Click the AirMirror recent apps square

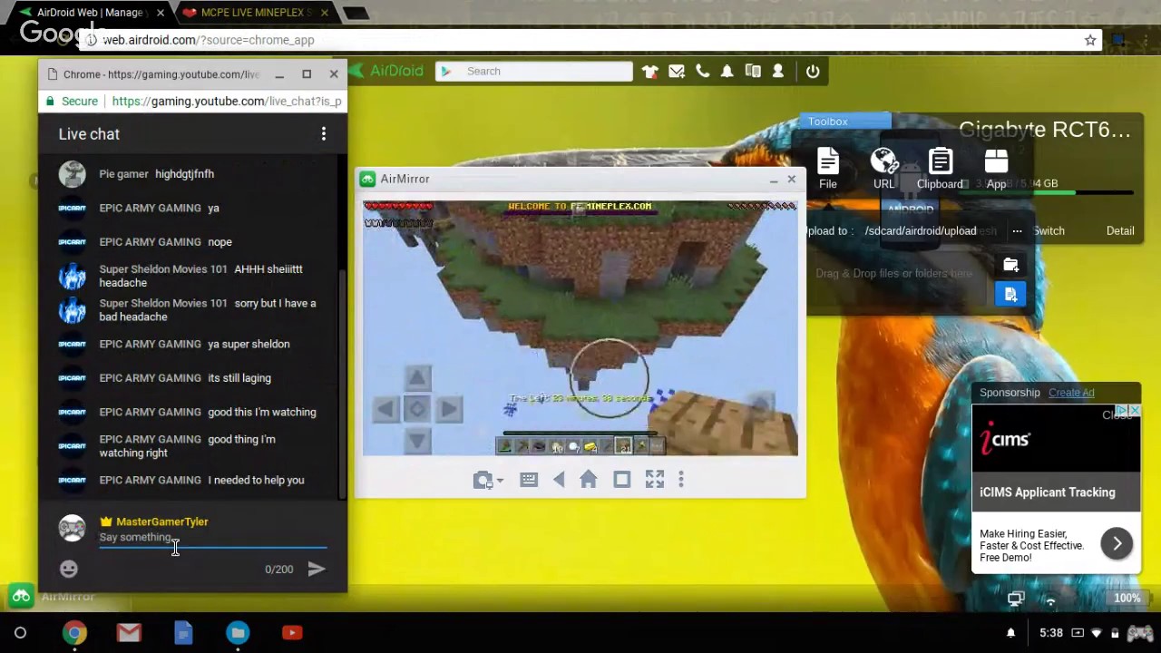tap(621, 480)
